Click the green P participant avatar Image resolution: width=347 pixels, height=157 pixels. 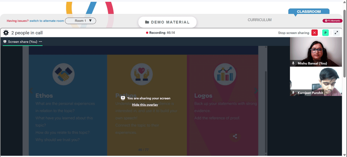click(325, 33)
